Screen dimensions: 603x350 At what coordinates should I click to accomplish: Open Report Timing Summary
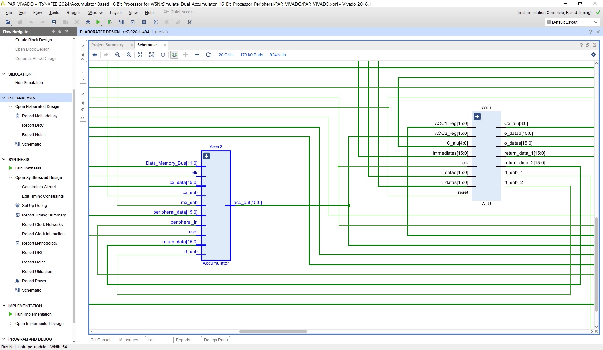[x=44, y=215]
